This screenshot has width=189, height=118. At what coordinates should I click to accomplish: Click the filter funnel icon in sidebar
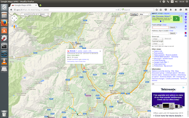(x=186, y=29)
